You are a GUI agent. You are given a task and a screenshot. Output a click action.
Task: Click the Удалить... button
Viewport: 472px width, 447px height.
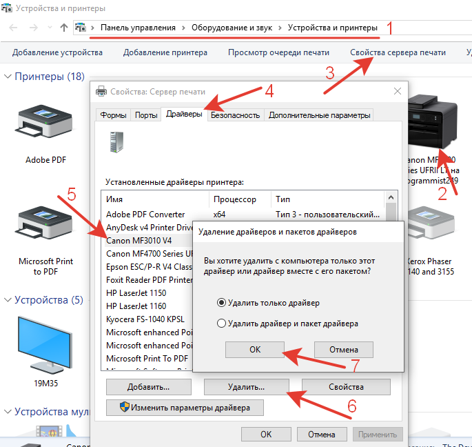(246, 387)
